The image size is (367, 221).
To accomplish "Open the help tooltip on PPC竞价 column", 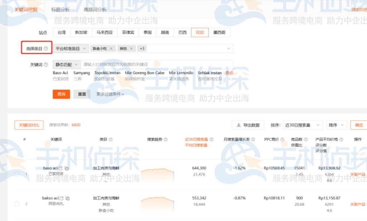I will tap(282, 139).
